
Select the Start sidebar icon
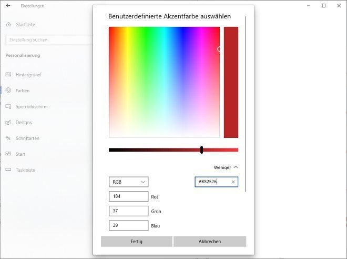tap(8, 154)
